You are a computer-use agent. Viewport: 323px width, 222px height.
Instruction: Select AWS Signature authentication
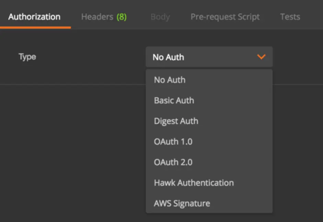(182, 203)
